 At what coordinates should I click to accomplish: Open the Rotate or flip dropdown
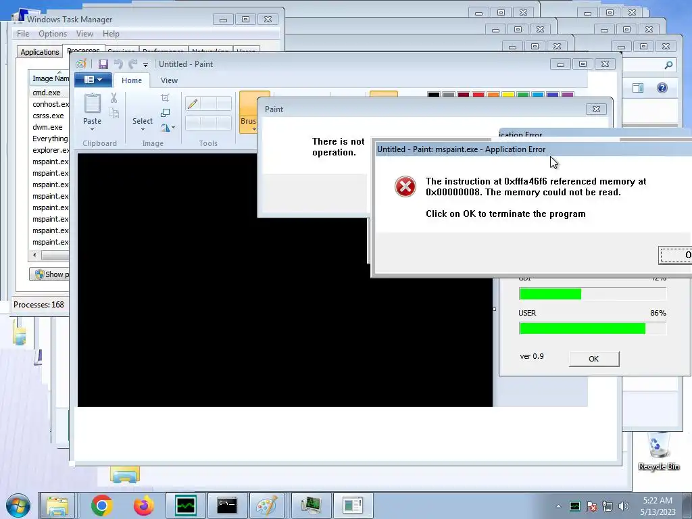pyautogui.click(x=168, y=128)
